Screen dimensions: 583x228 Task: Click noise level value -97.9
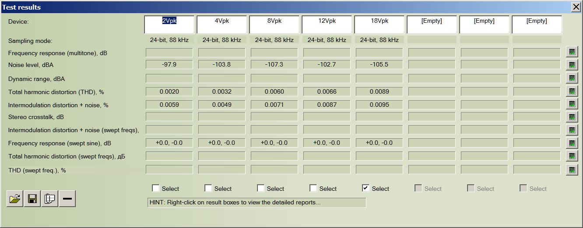coord(169,64)
